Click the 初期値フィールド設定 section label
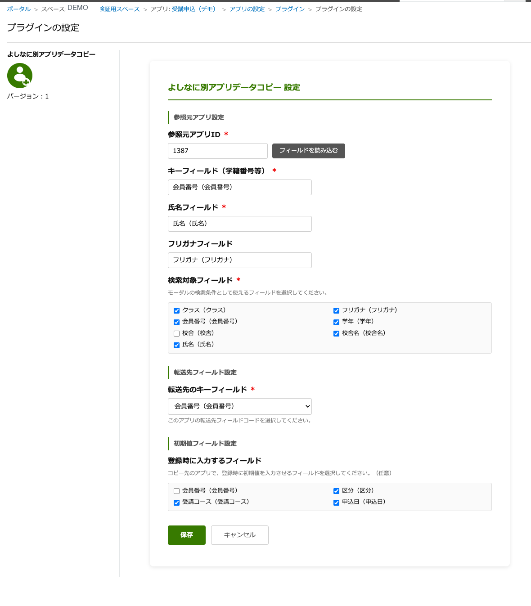The image size is (531, 606). coord(205,444)
